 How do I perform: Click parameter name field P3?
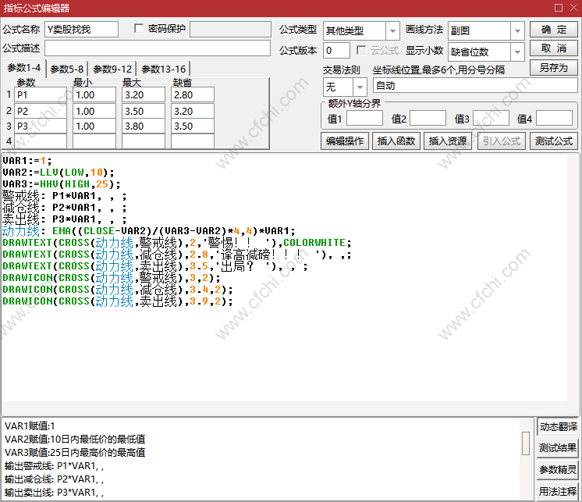click(x=41, y=126)
